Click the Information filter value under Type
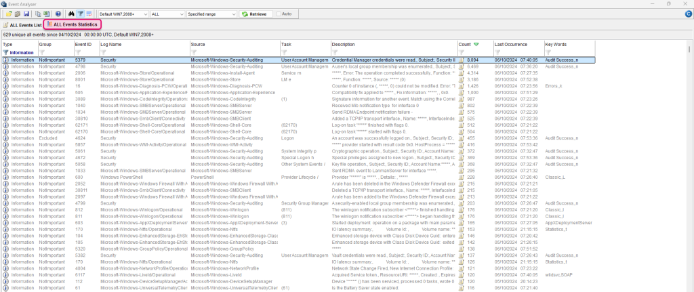 click(22, 53)
